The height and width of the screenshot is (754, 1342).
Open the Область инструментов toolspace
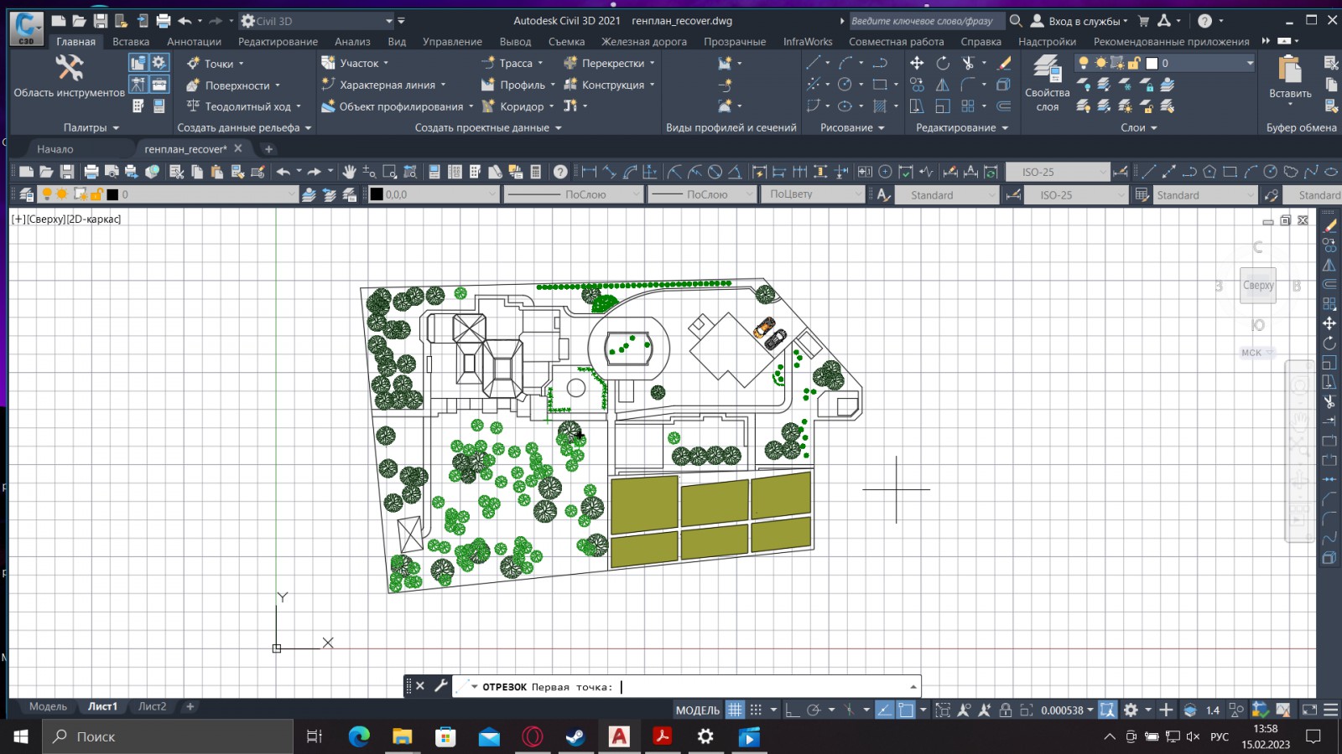click(x=69, y=77)
